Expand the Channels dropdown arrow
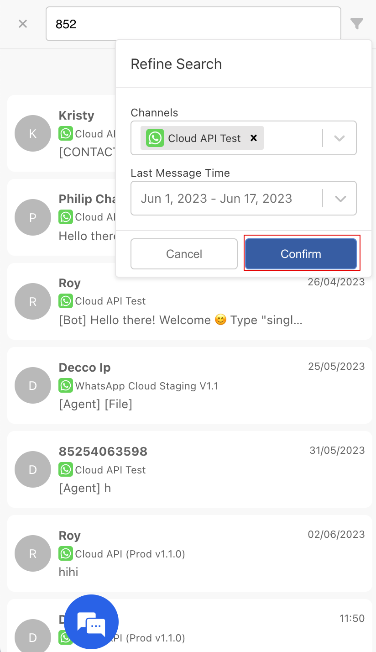Image resolution: width=376 pixels, height=652 pixels. click(339, 138)
